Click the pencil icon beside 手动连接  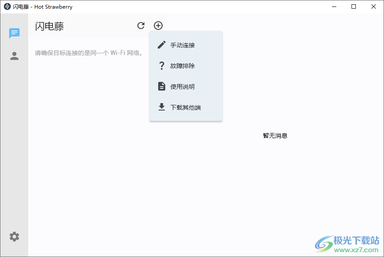pyautogui.click(x=162, y=45)
